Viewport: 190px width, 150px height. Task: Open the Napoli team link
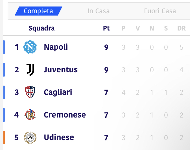(56, 47)
